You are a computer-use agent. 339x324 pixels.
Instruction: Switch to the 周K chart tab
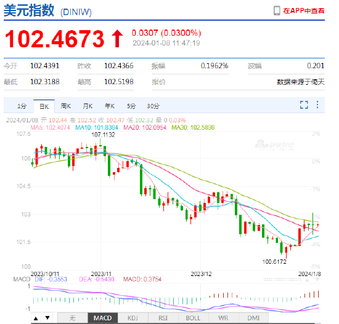(x=66, y=106)
